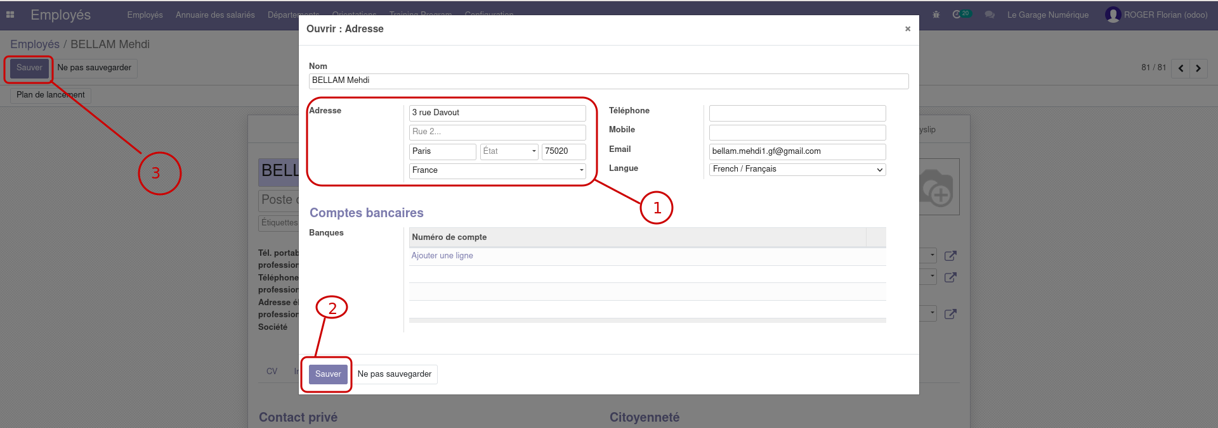Click the Rue 2 address field
The image size is (1218, 428).
pos(497,132)
